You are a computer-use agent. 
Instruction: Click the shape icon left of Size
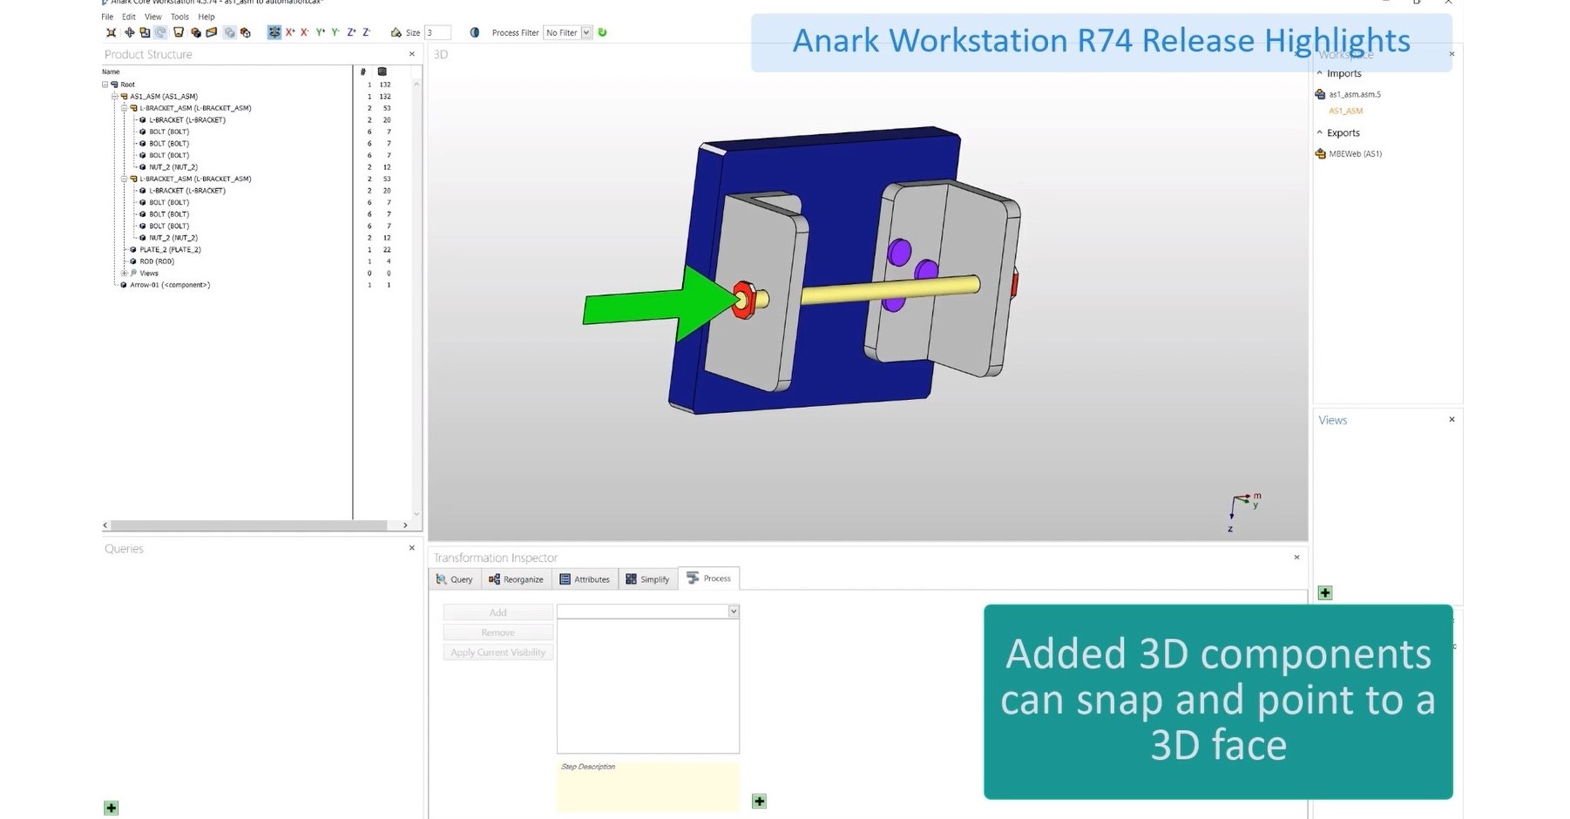coord(396,32)
